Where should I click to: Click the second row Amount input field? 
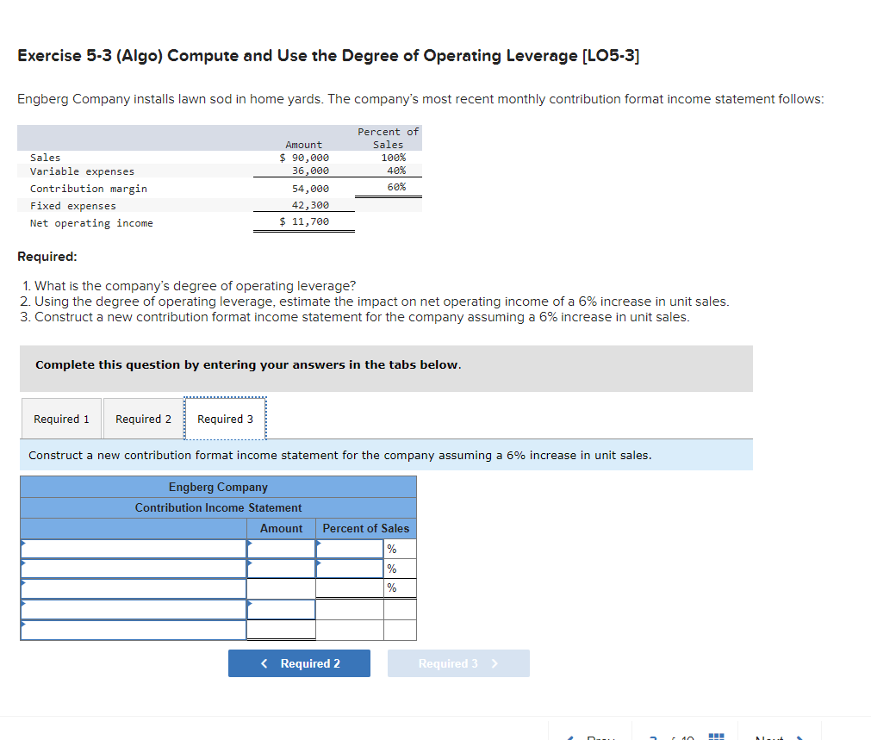(281, 569)
